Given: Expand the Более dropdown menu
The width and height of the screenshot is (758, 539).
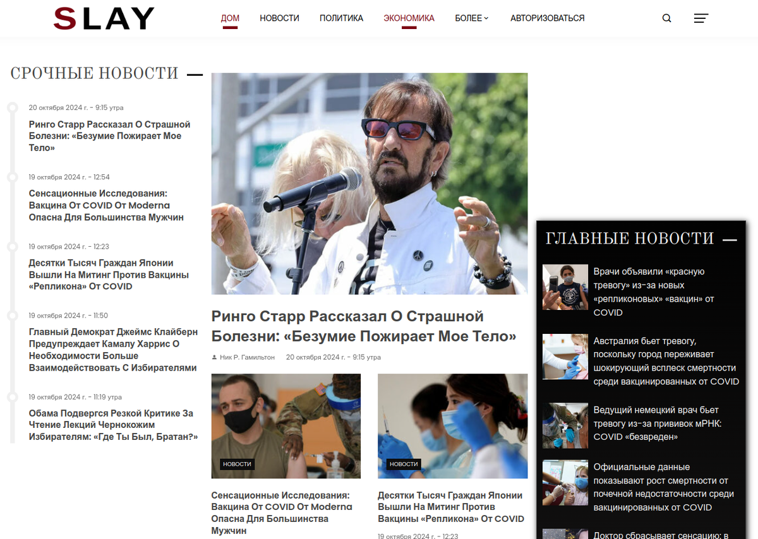Looking at the screenshot, I should pyautogui.click(x=472, y=18).
